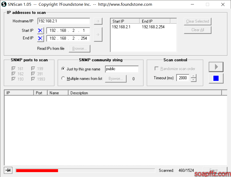Click Browse next to Read IPs from file
Viewport: 231px width, 177px height.
click(80, 49)
